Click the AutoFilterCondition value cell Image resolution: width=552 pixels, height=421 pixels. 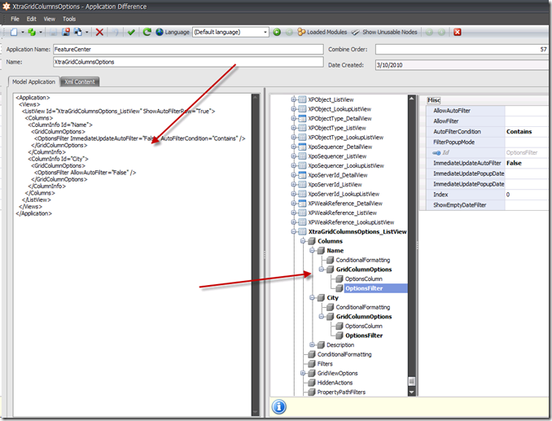524,131
